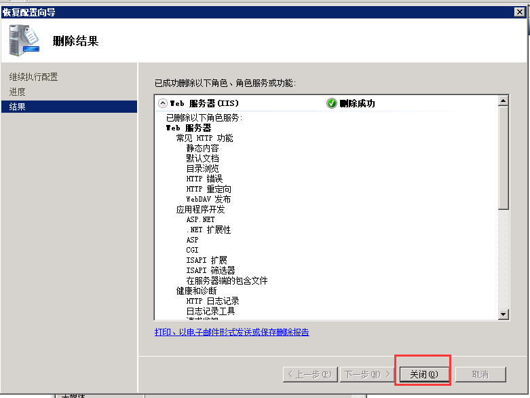Click the 上一步 button
This screenshot has width=530, height=398.
(309, 374)
